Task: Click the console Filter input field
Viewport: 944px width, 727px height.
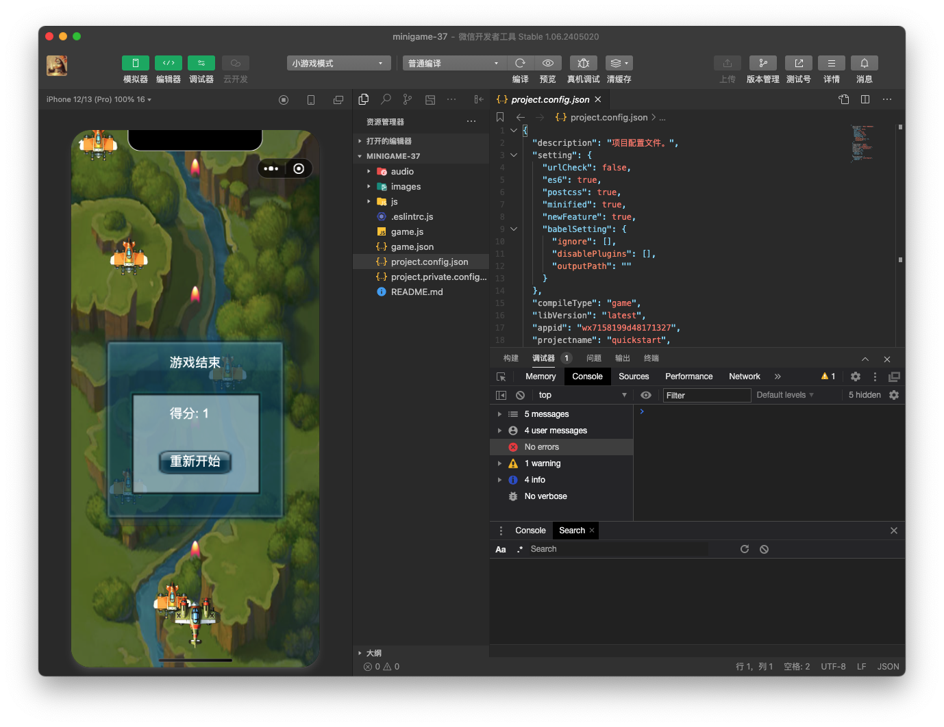Action: 706,395
